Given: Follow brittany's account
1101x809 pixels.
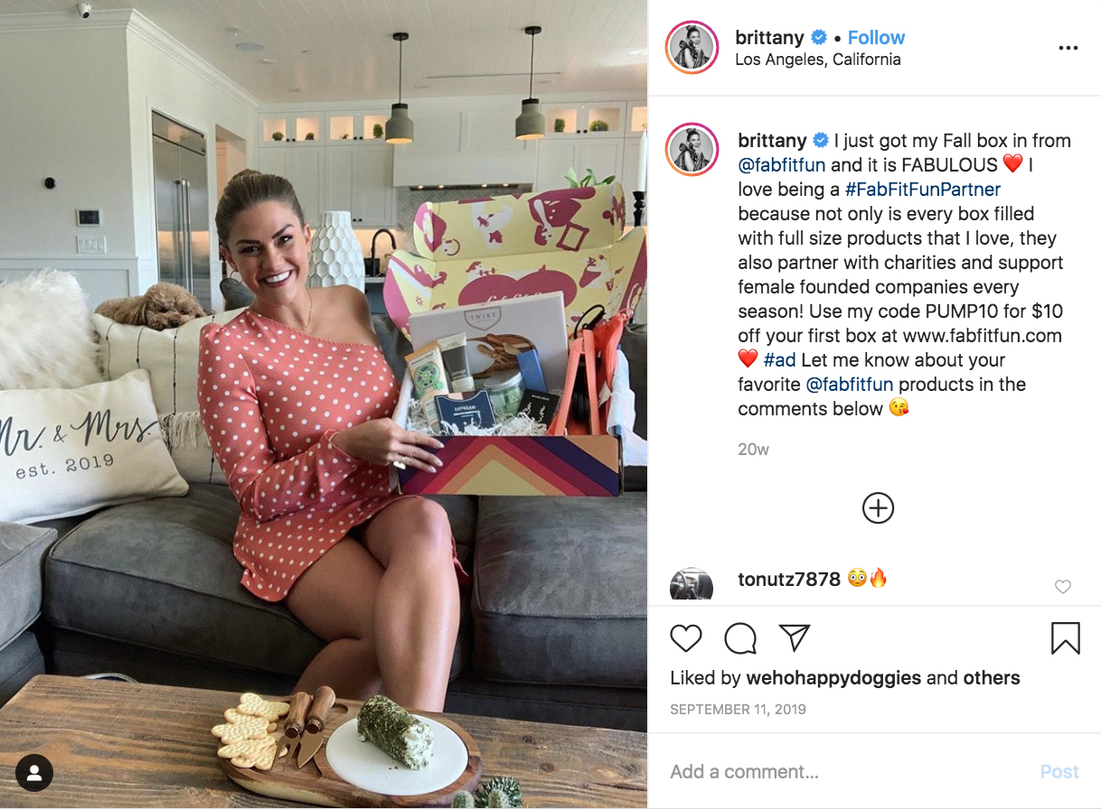Looking at the screenshot, I should tap(876, 37).
